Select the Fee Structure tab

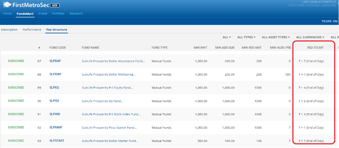click(57, 30)
